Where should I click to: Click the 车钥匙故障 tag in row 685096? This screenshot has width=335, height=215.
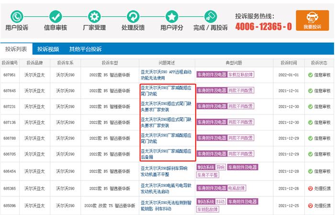coord(208,209)
